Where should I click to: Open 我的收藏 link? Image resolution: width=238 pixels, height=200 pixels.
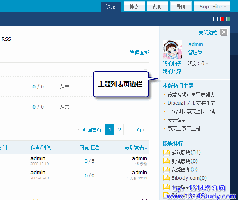tap(172, 71)
